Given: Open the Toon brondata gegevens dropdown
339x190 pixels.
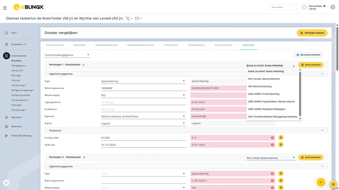Looking at the screenshot, I should point(67,55).
